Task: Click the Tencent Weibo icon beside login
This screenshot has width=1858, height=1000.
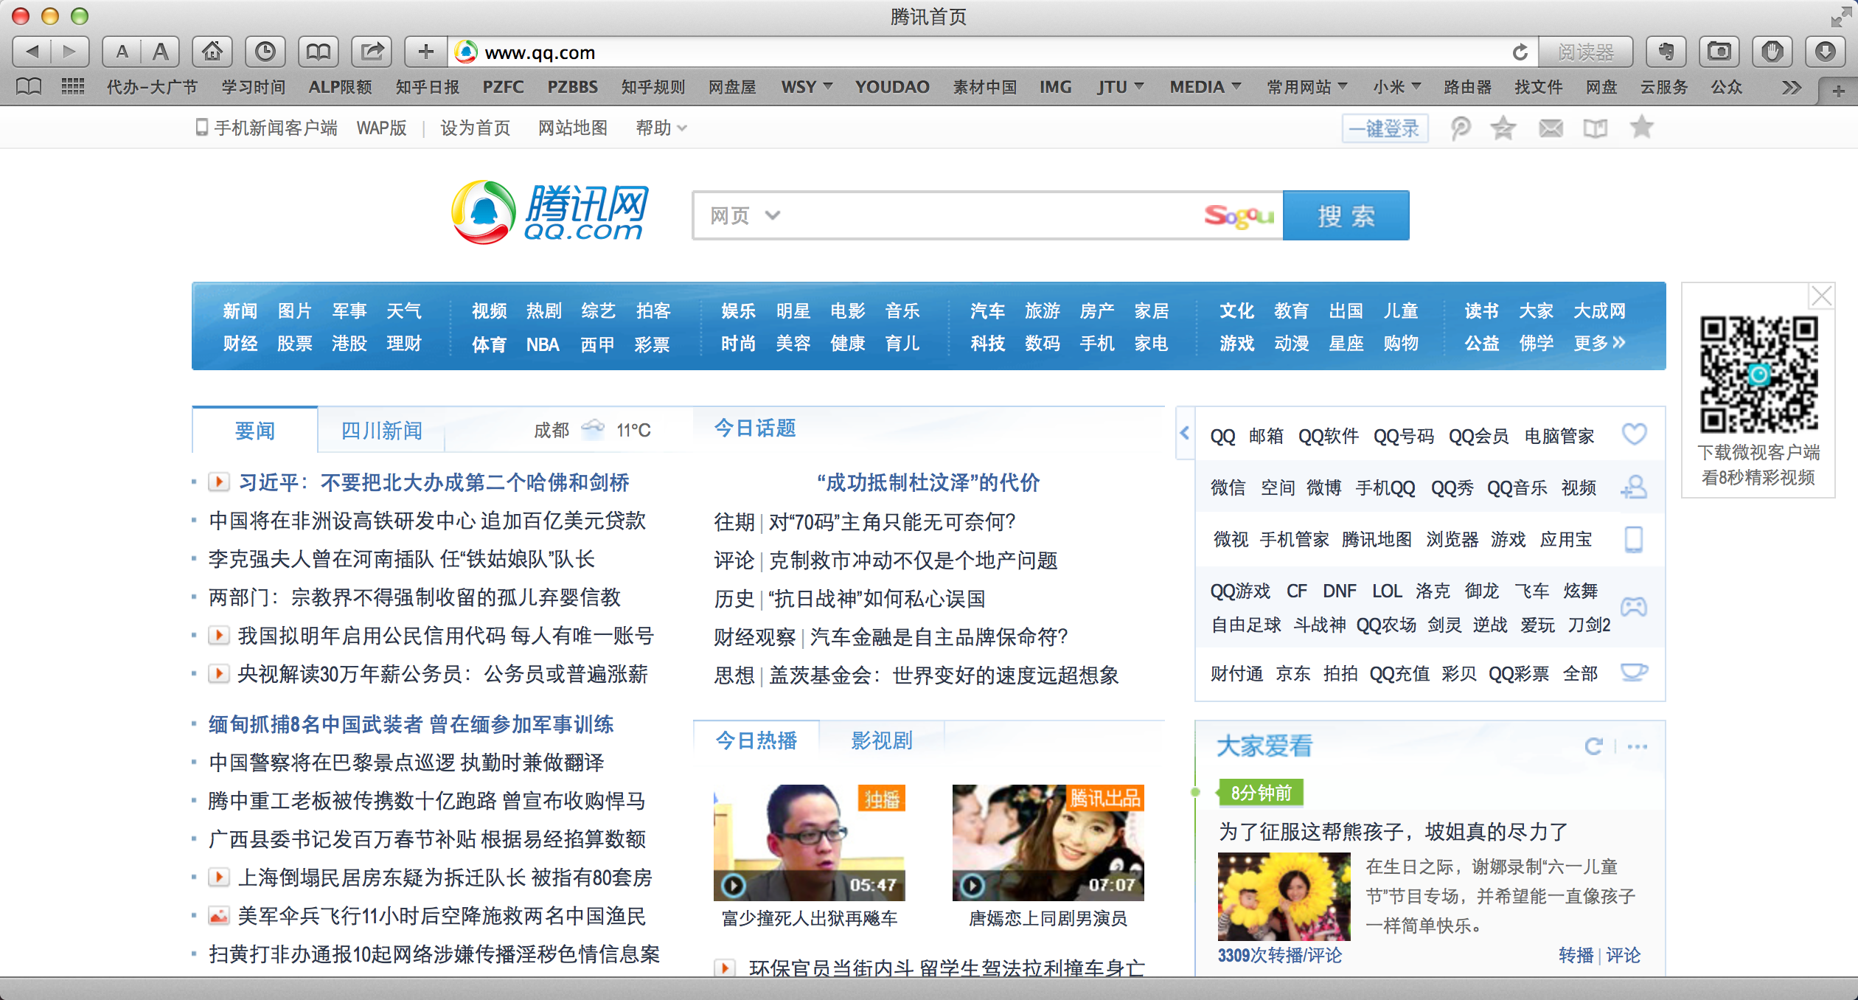Action: click(x=1461, y=128)
